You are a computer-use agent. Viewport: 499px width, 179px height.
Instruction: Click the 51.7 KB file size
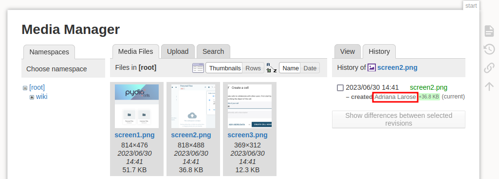134,170
